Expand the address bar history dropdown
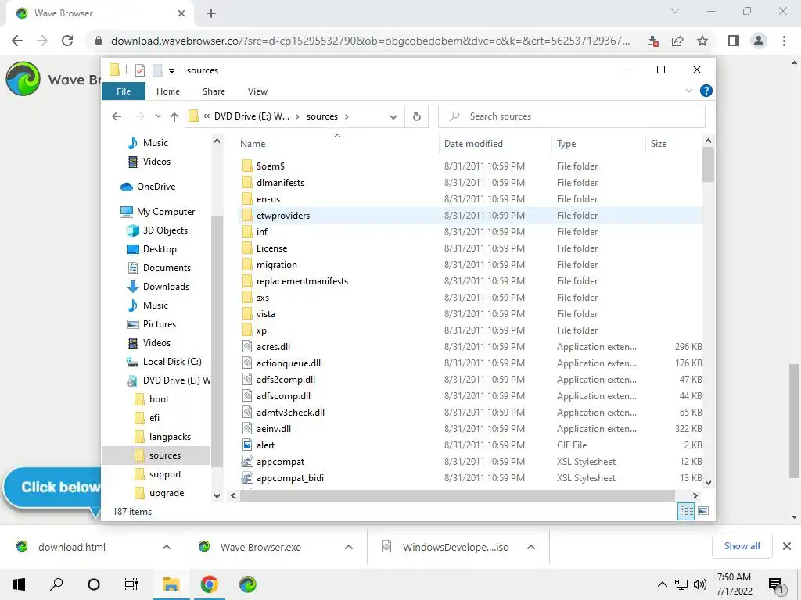 click(x=393, y=117)
